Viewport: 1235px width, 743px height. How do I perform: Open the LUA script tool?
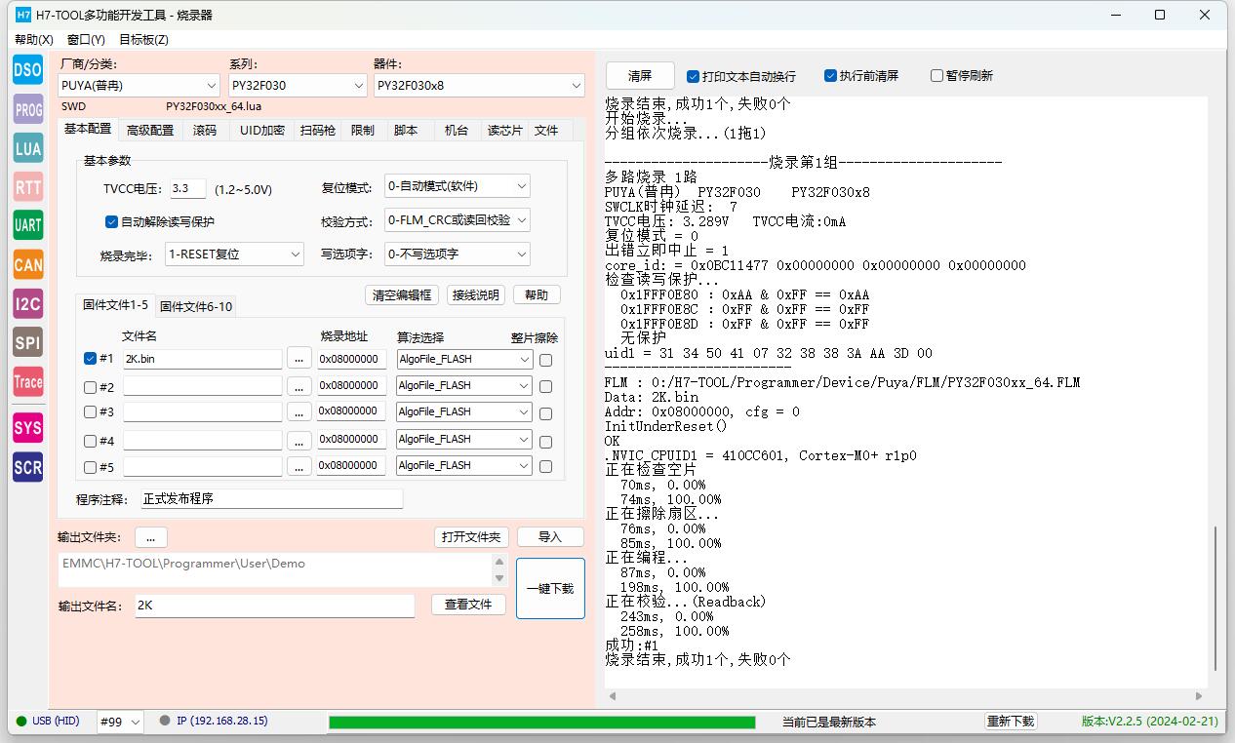[27, 148]
